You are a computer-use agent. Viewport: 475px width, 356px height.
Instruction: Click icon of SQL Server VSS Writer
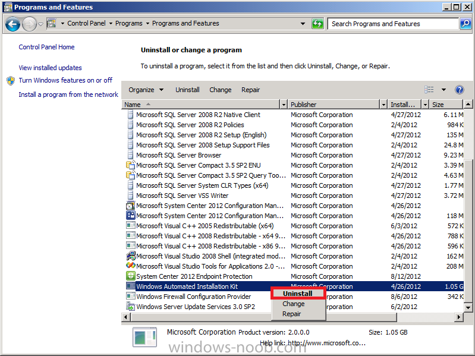point(130,196)
